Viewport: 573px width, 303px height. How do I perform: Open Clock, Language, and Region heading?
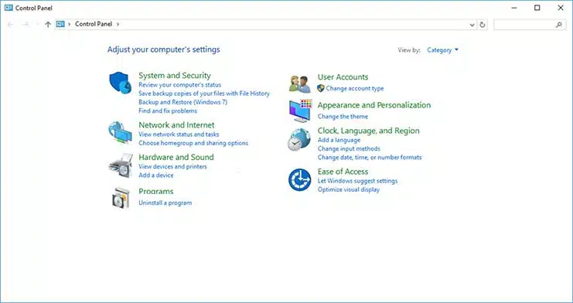(368, 131)
